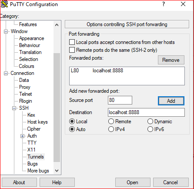194x189 pixels.
Task: Click Open to start the session
Action: click(133, 182)
